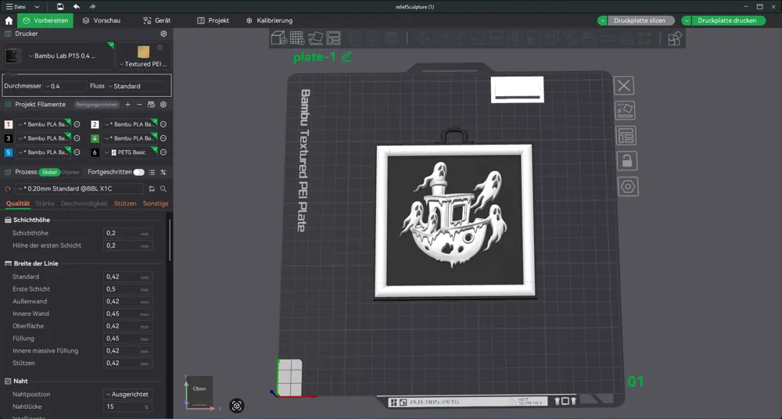Reset camera view icon below canvas
The width and height of the screenshot is (782, 419).
tap(237, 406)
